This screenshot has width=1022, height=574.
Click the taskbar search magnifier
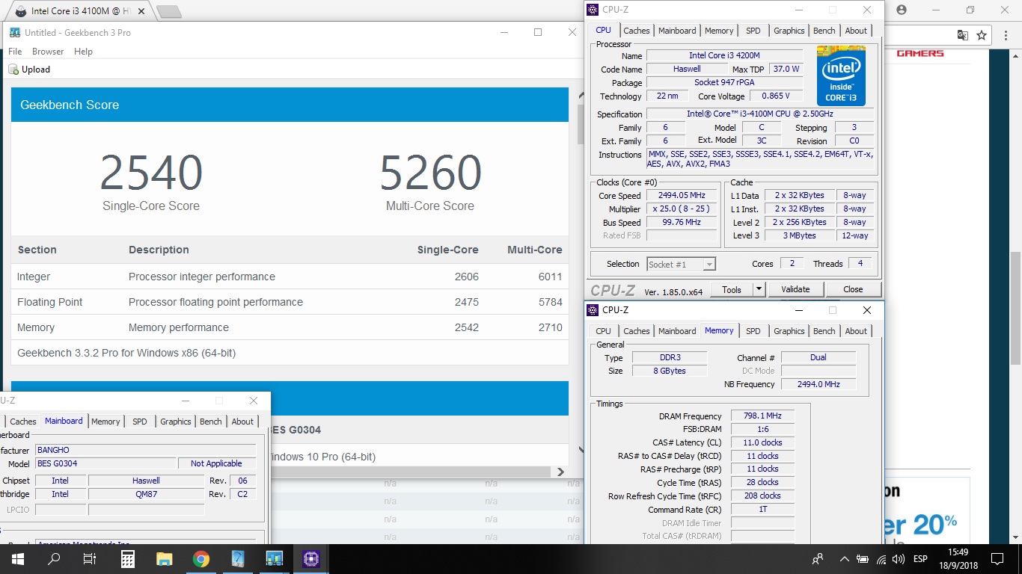click(54, 558)
